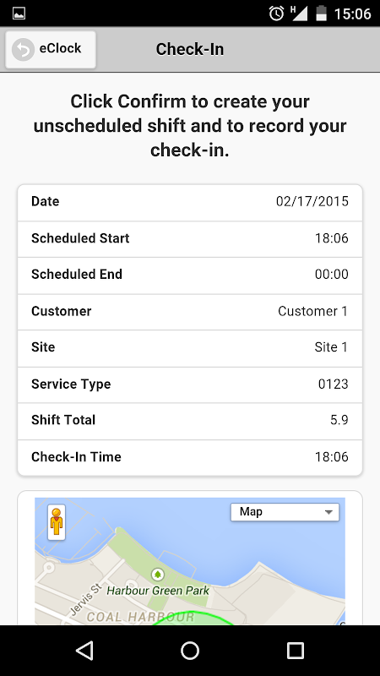Open the Map type dropdown

click(285, 512)
